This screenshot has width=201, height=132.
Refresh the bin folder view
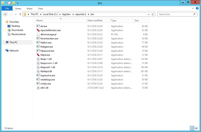click(153, 14)
